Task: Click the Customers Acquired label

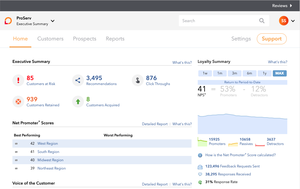Action: point(103,105)
